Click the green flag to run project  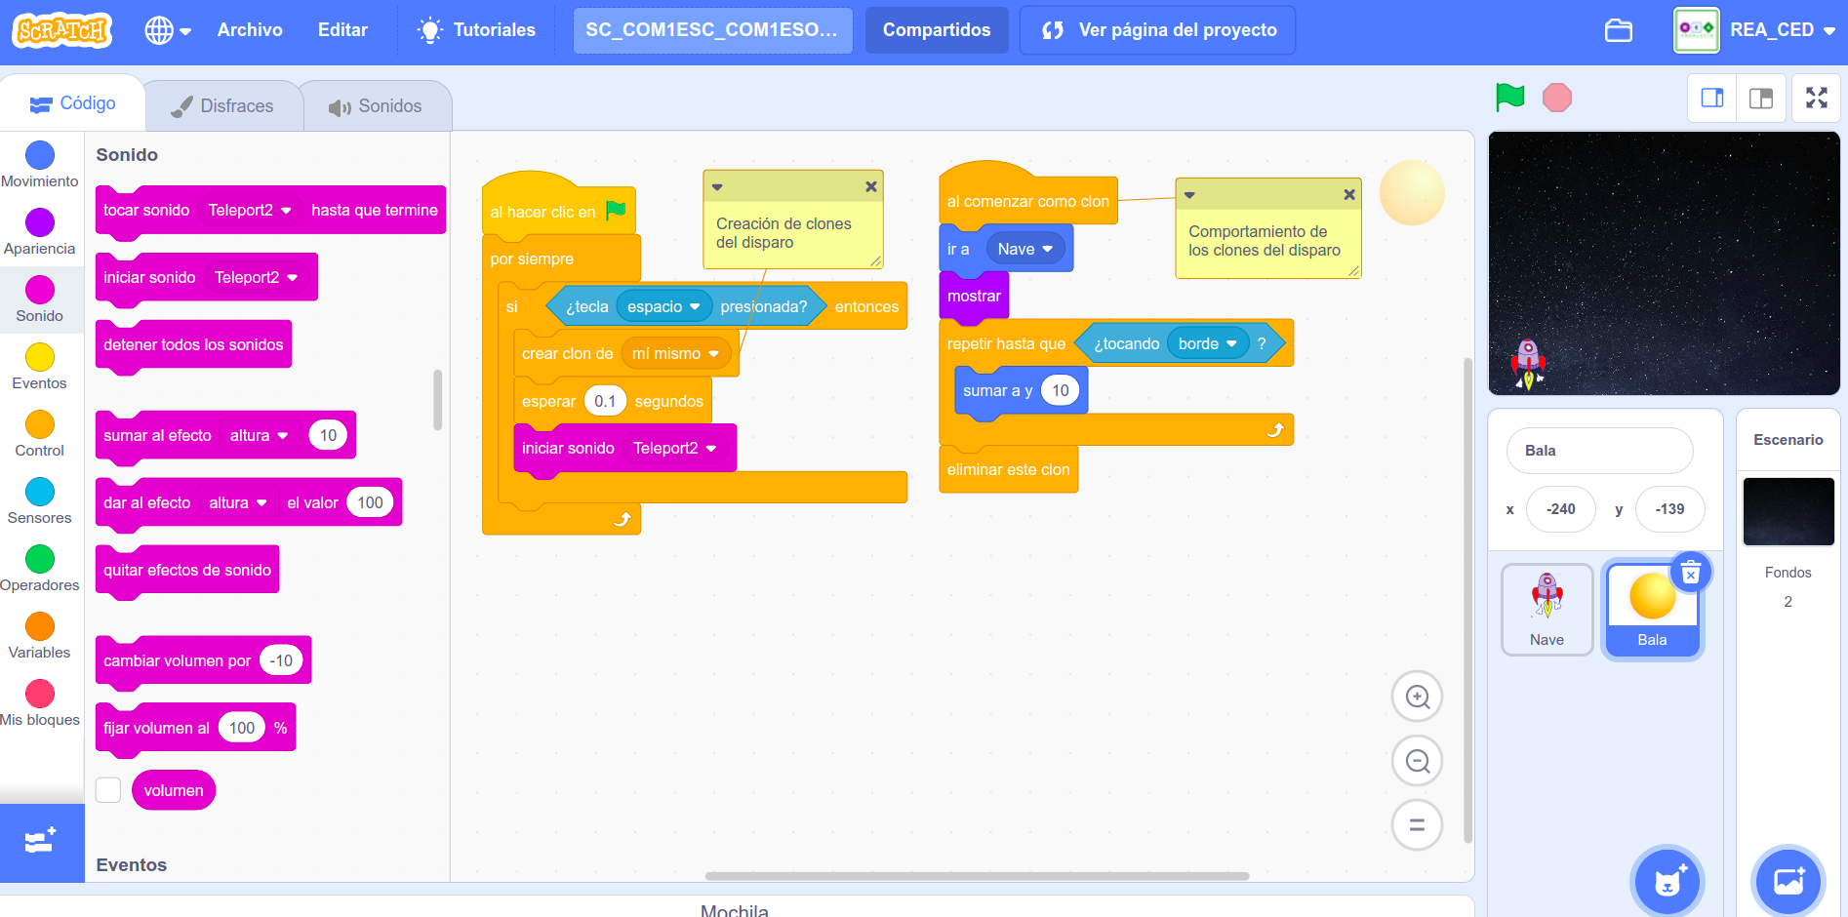1509,98
